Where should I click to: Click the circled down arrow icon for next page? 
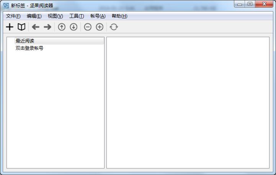(x=73, y=27)
